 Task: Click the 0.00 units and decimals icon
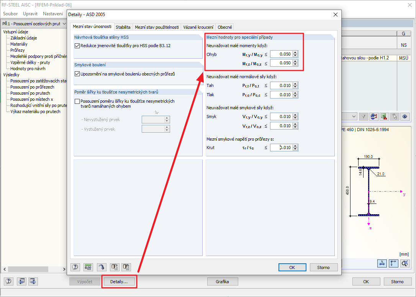pyautogui.click(x=88, y=267)
